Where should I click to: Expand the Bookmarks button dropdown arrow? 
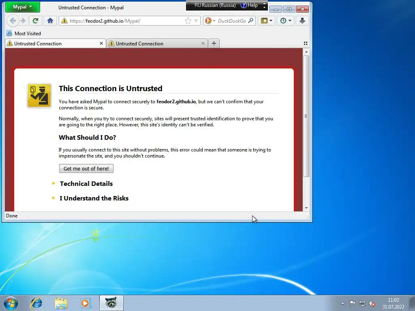click(x=271, y=21)
